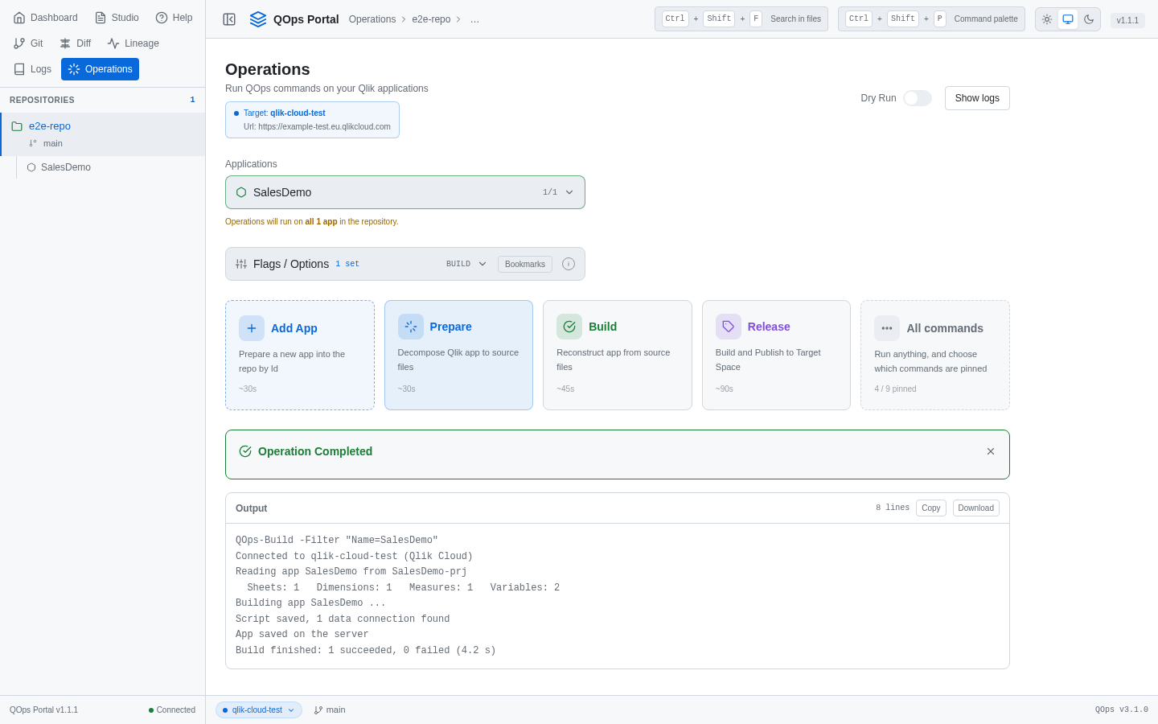1158x724 pixels.
Task: Click the Operations breadcrumb link
Action: pyautogui.click(x=372, y=19)
